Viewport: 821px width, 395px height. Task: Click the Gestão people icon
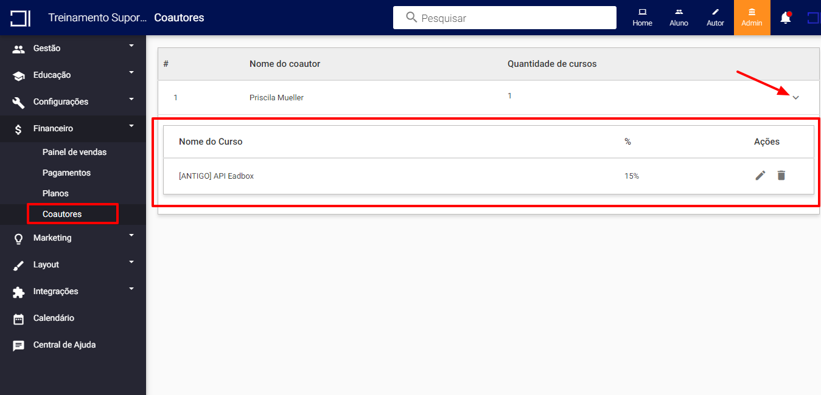pos(19,49)
